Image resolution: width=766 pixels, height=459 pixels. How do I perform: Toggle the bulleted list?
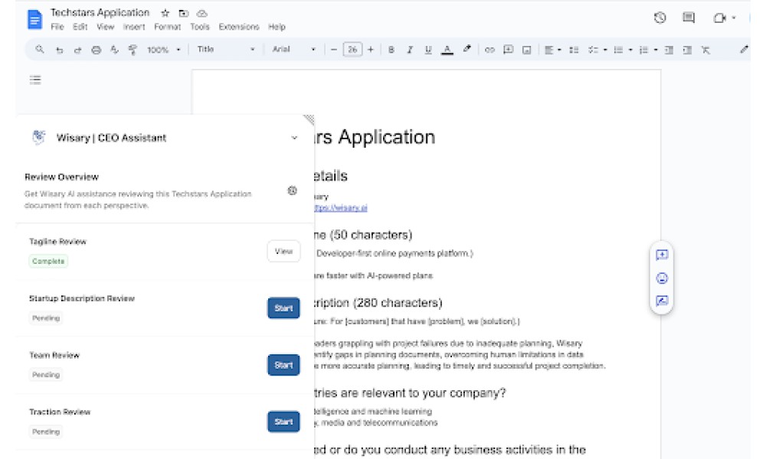tap(618, 50)
